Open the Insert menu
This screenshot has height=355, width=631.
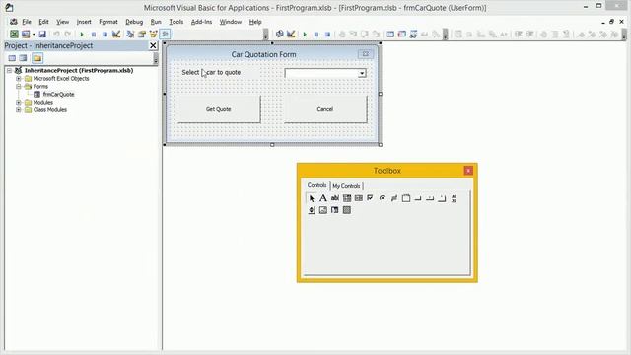tap(84, 22)
